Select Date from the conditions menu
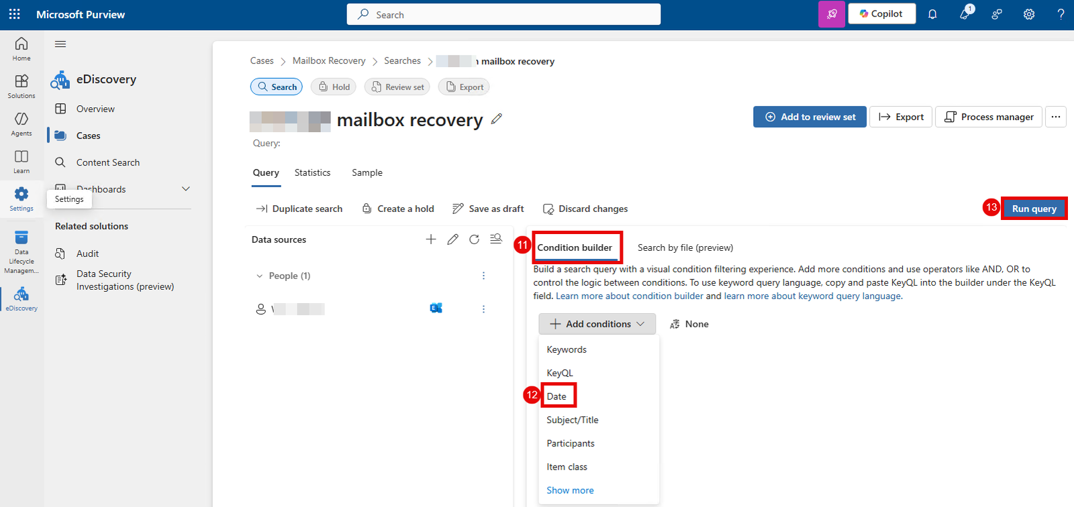 [x=556, y=396]
